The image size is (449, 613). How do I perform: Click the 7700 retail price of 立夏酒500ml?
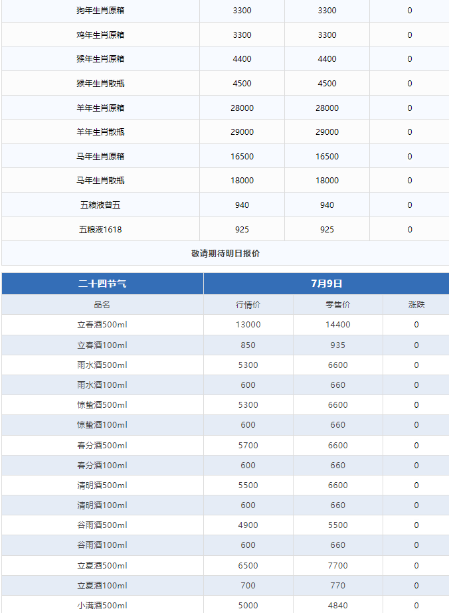(x=338, y=565)
